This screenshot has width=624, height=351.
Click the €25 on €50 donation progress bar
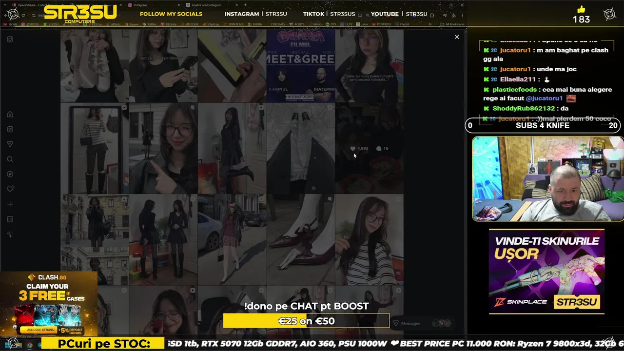(x=306, y=321)
